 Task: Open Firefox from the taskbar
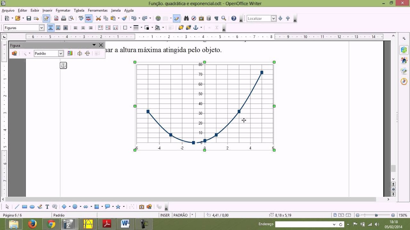(x=32, y=224)
